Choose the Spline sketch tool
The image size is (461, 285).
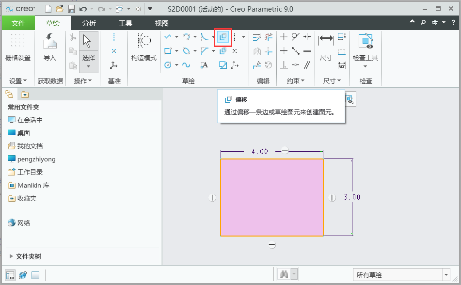186,65
